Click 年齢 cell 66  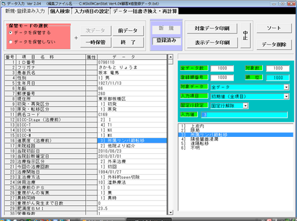(132, 88)
